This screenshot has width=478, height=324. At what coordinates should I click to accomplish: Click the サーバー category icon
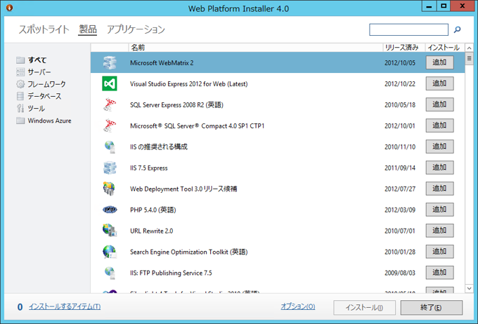[x=20, y=72]
